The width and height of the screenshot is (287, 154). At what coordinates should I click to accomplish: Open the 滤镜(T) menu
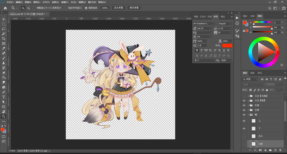click(65, 2)
